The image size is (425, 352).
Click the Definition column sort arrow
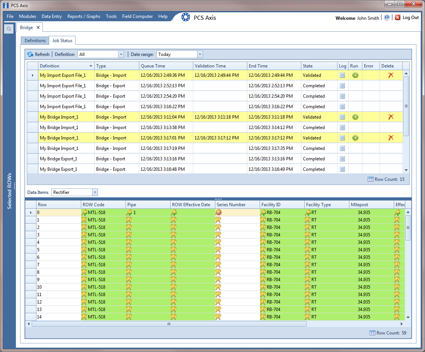(91, 66)
